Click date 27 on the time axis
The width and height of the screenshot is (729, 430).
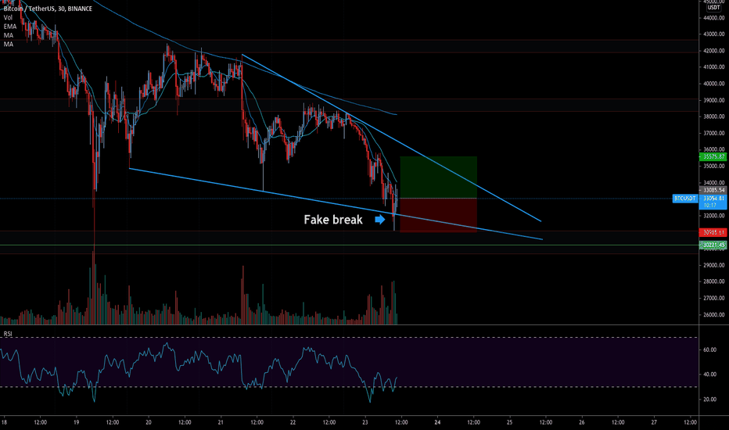654,422
